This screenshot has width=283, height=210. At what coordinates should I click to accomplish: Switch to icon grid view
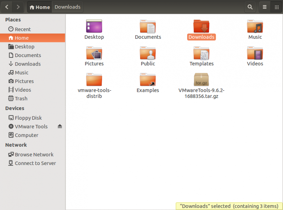[277, 7]
